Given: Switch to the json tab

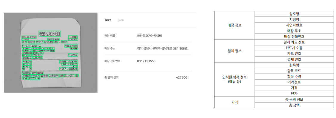Looking at the screenshot, I should [121, 20].
